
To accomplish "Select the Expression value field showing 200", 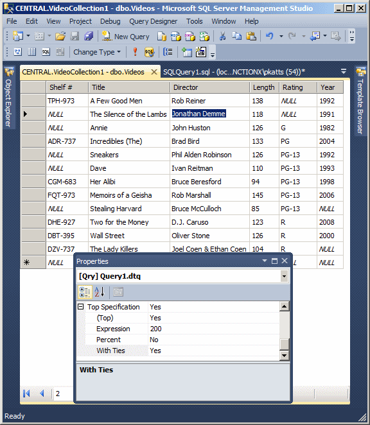I will pyautogui.click(x=214, y=329).
